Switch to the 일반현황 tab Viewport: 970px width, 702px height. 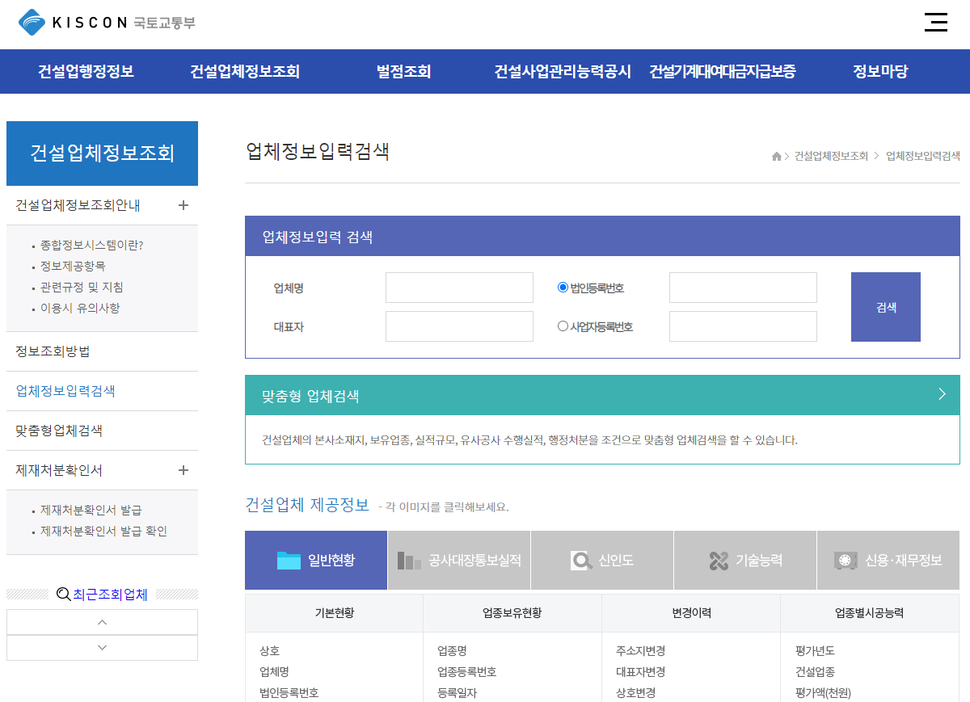[316, 560]
